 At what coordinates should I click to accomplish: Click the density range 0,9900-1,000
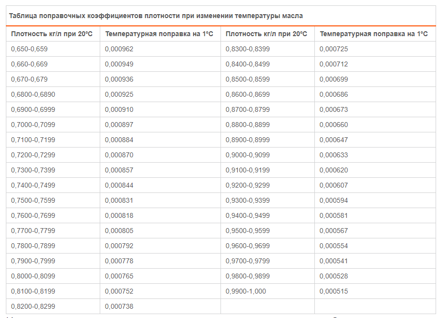coord(246,291)
